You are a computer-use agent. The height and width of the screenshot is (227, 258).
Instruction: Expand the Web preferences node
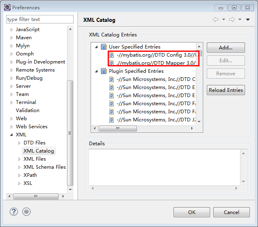(x=11, y=119)
